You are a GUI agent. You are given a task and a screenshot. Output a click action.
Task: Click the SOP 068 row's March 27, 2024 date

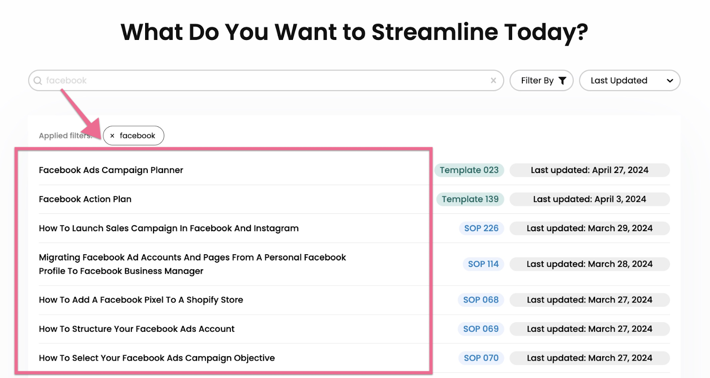[x=590, y=300]
